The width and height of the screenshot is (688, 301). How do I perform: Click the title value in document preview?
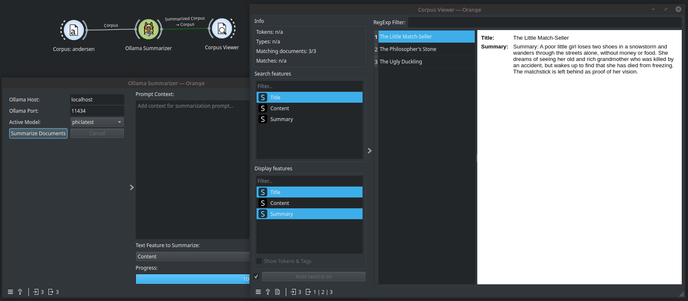pyautogui.click(x=541, y=38)
